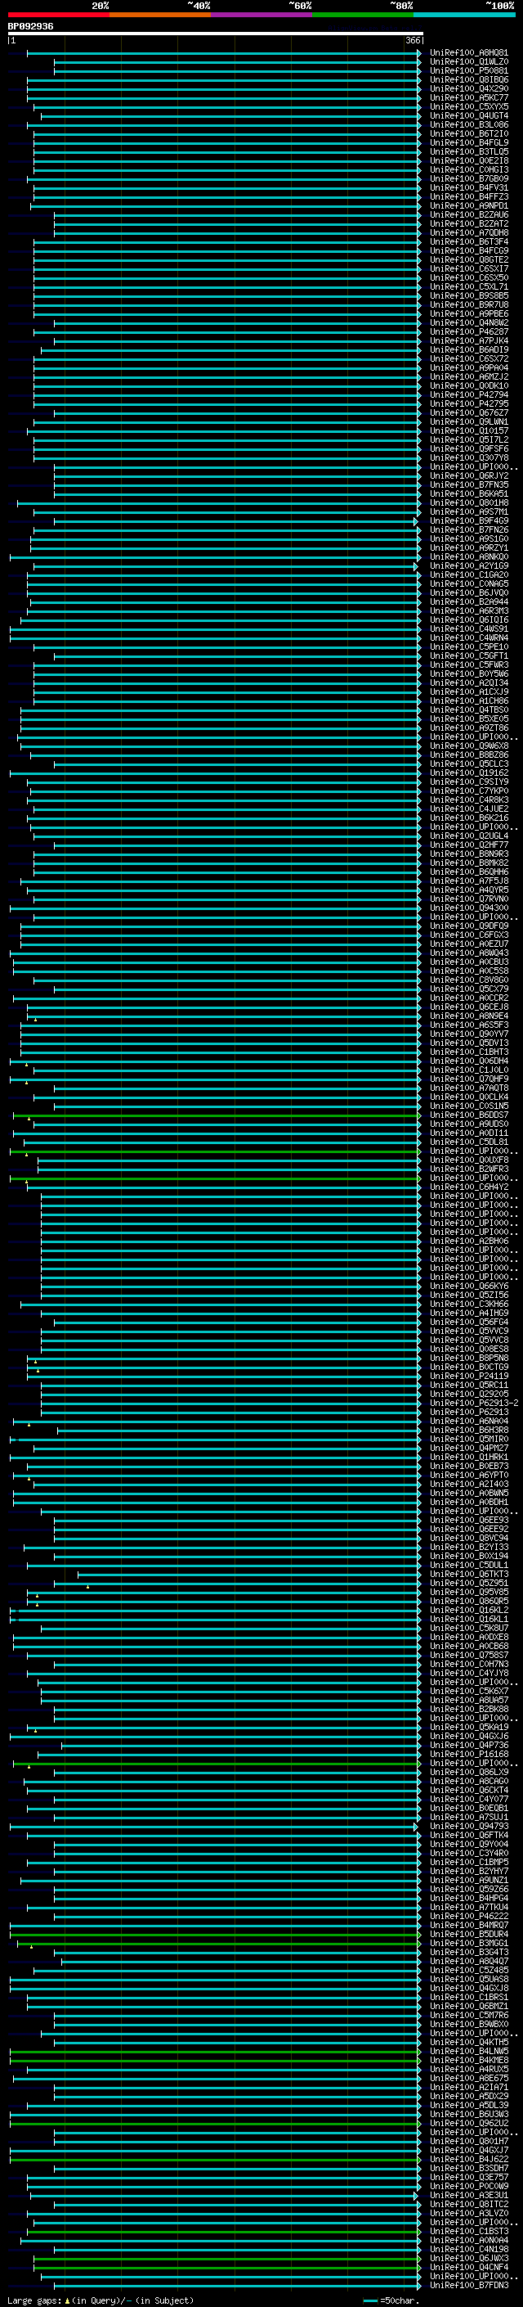Select label UniRef100_C1BRS1
Screen dimensions: 523x2307
pos(469,1997)
